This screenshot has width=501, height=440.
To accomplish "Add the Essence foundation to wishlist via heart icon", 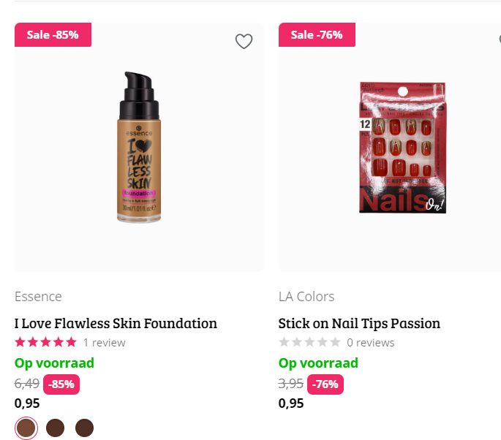I will tap(244, 42).
